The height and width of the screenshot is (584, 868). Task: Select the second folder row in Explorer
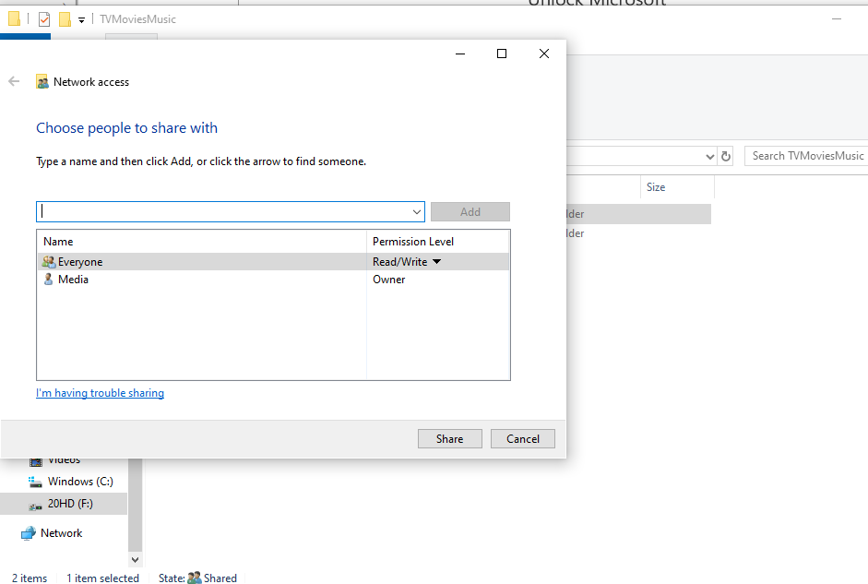(638, 233)
